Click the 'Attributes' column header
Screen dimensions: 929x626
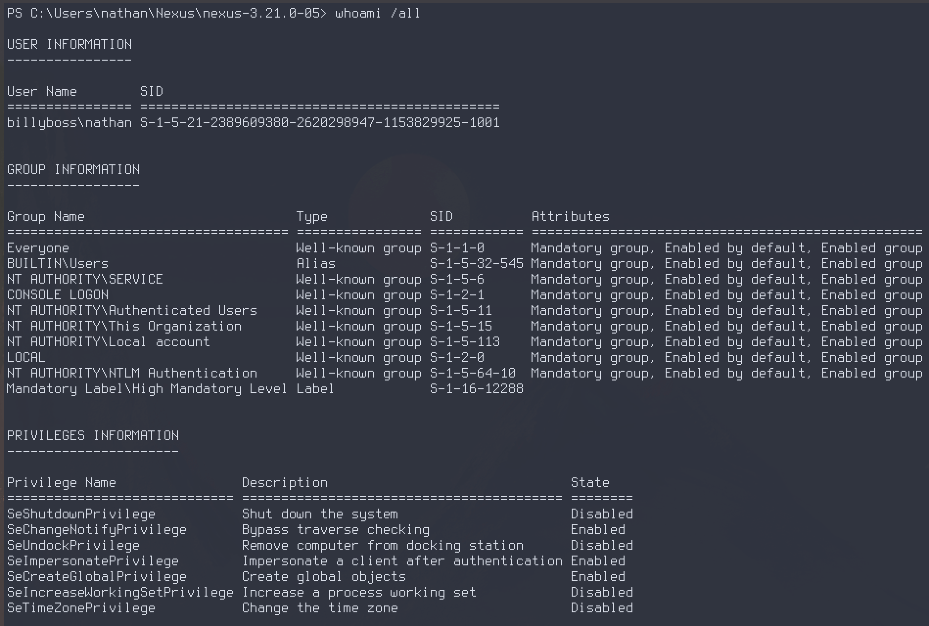571,217
